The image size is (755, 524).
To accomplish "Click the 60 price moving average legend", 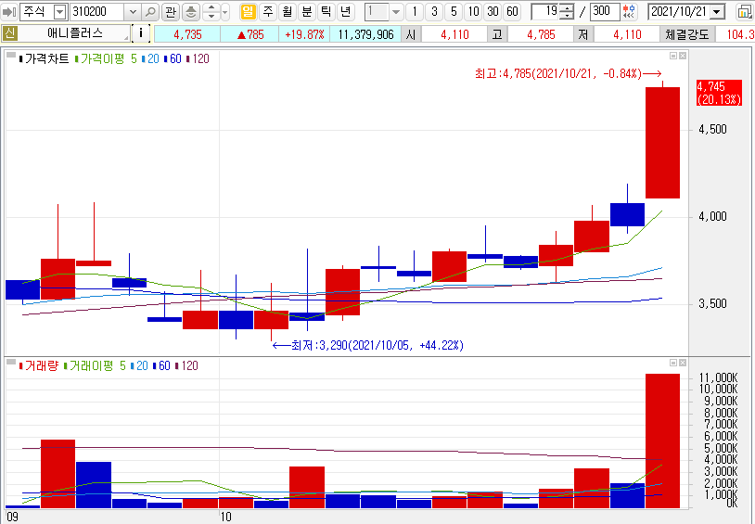I will click(175, 58).
